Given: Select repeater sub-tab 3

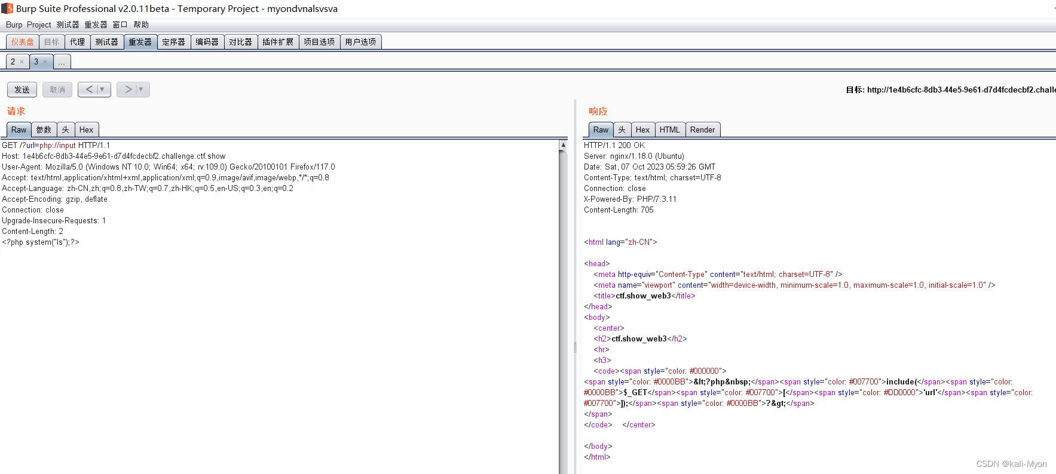Looking at the screenshot, I should [36, 61].
